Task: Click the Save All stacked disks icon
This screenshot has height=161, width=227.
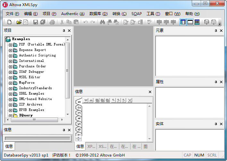Action: (x=43, y=22)
